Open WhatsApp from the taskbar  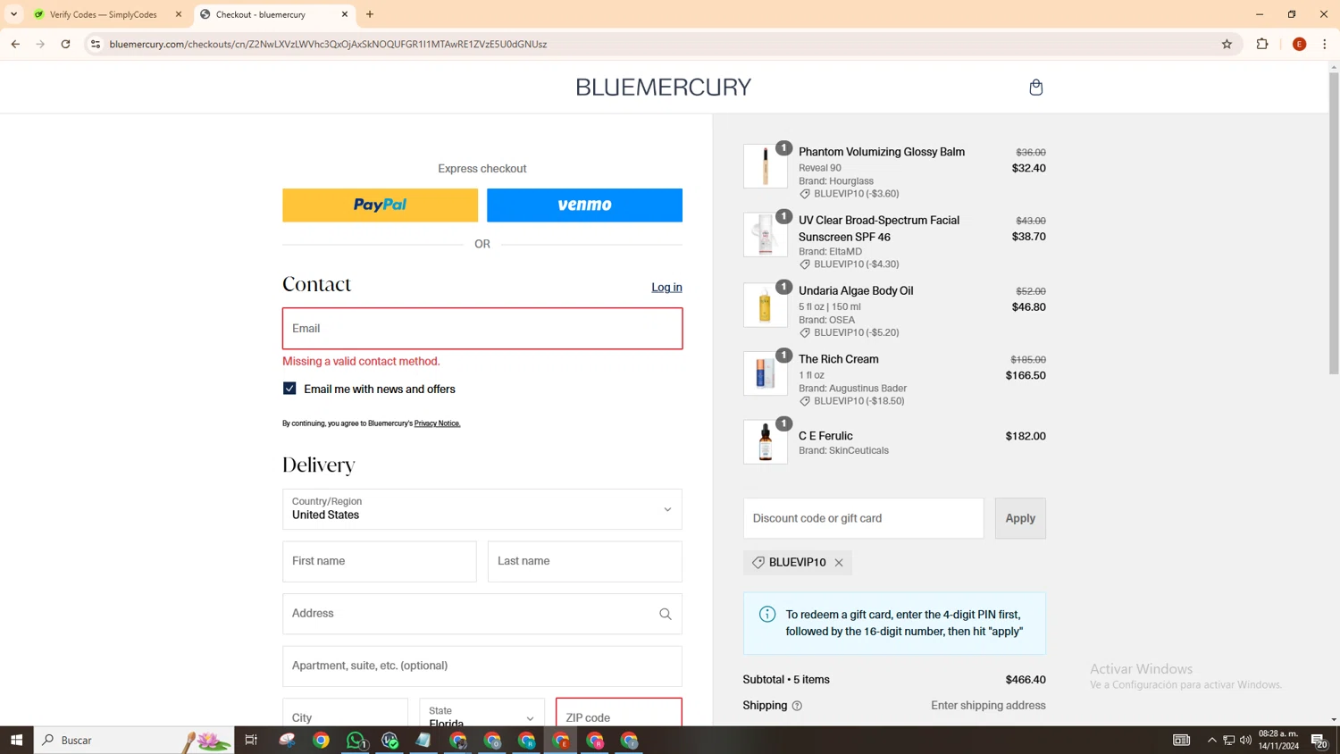click(x=356, y=740)
